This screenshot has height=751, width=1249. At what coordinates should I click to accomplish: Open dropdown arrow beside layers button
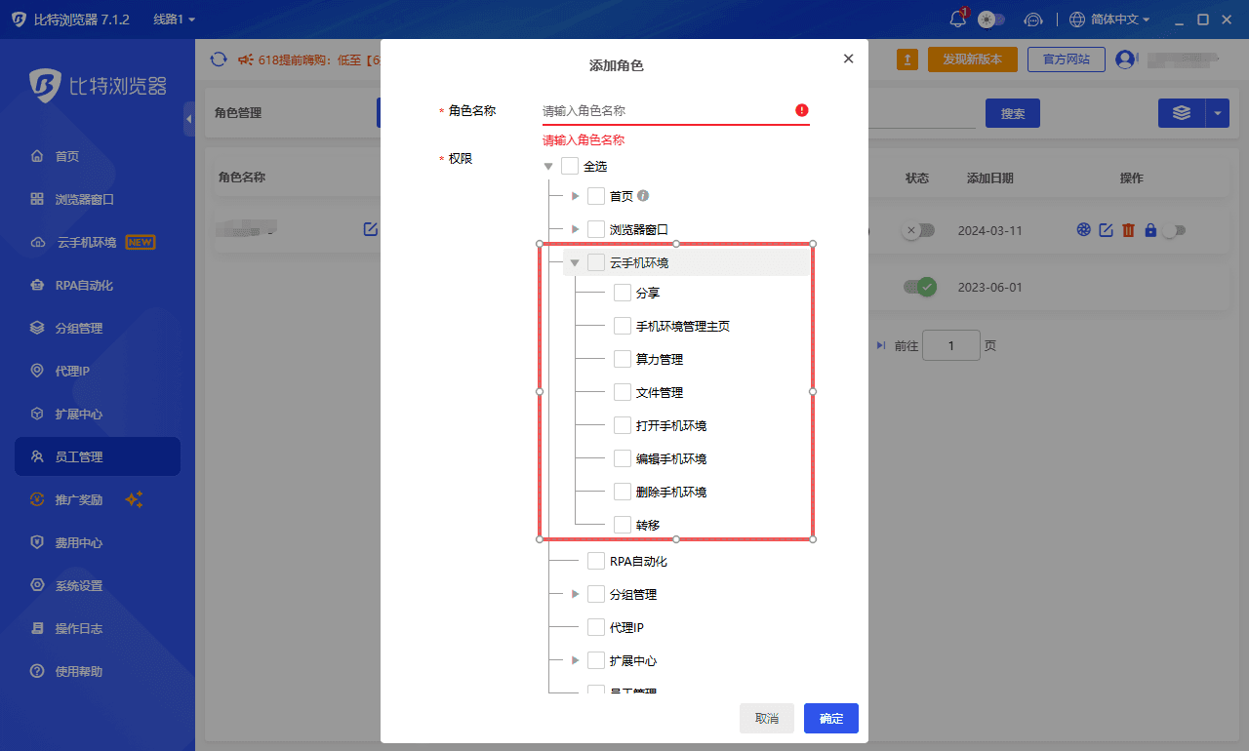tap(1218, 113)
